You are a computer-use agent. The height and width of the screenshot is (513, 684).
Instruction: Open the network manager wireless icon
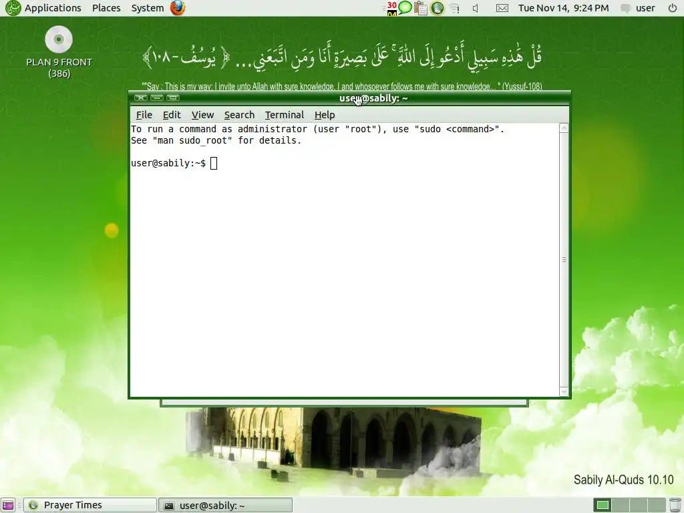coord(455,8)
